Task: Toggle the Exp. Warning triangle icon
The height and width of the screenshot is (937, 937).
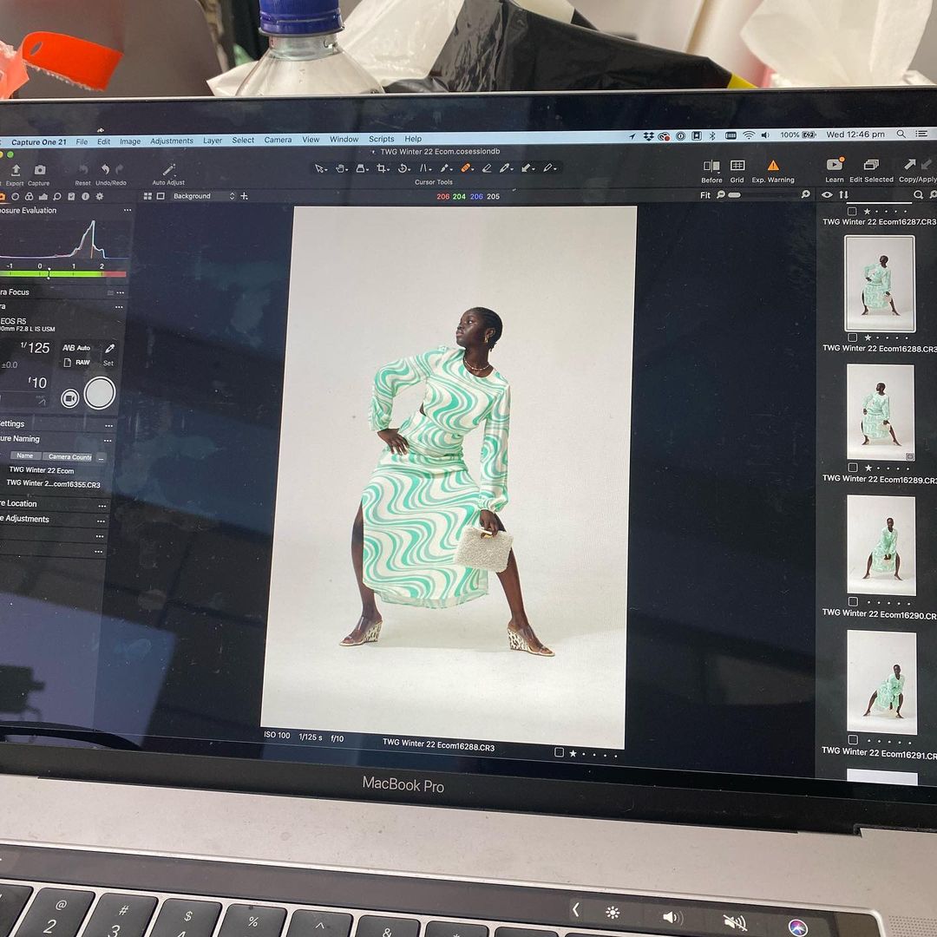Action: [x=772, y=166]
